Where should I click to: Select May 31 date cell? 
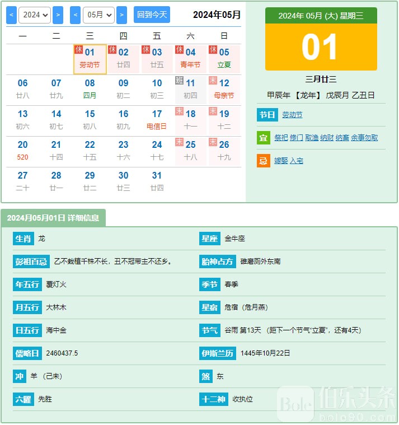pyautogui.click(x=157, y=181)
